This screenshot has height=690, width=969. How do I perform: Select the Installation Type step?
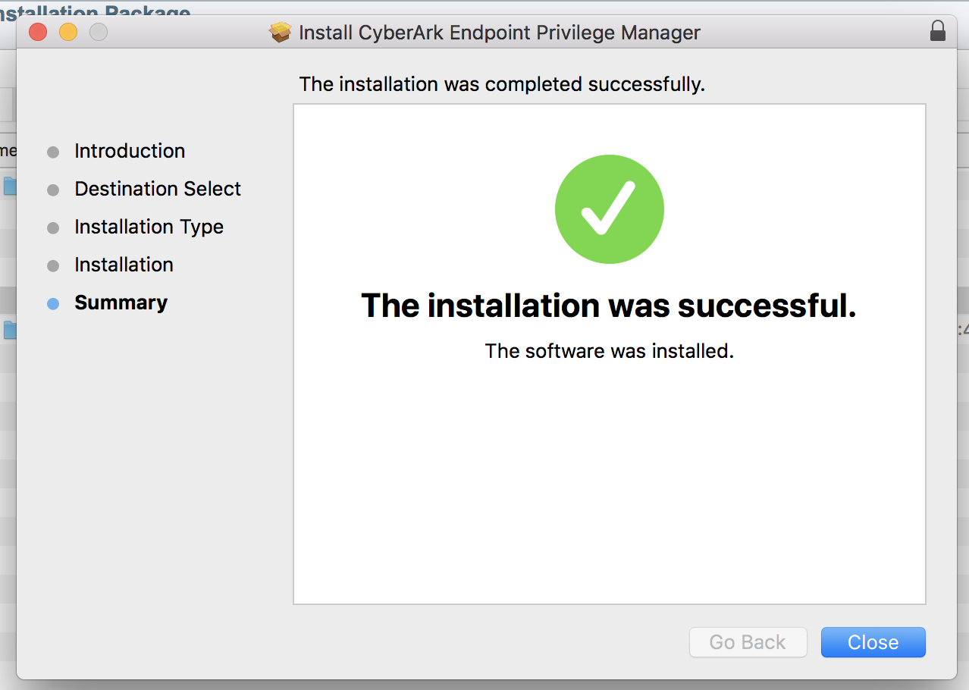(149, 227)
